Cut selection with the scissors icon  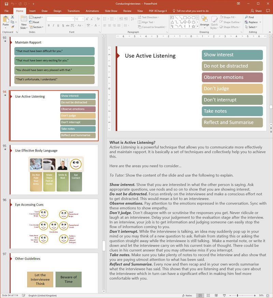pos(12,17)
